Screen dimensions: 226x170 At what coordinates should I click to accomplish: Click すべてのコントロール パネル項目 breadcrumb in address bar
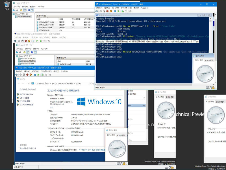pos(62,84)
